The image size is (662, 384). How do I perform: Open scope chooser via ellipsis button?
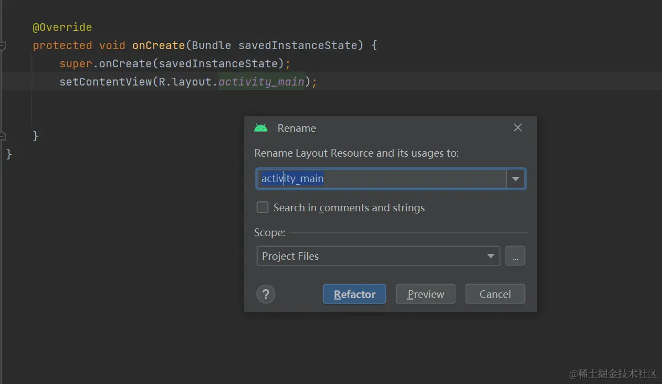coord(515,256)
